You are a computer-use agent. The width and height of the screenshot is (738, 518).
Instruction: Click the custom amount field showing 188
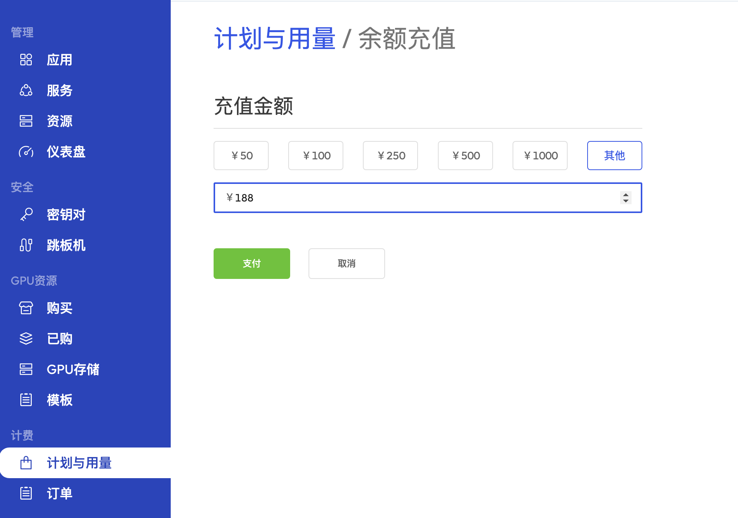pos(428,198)
